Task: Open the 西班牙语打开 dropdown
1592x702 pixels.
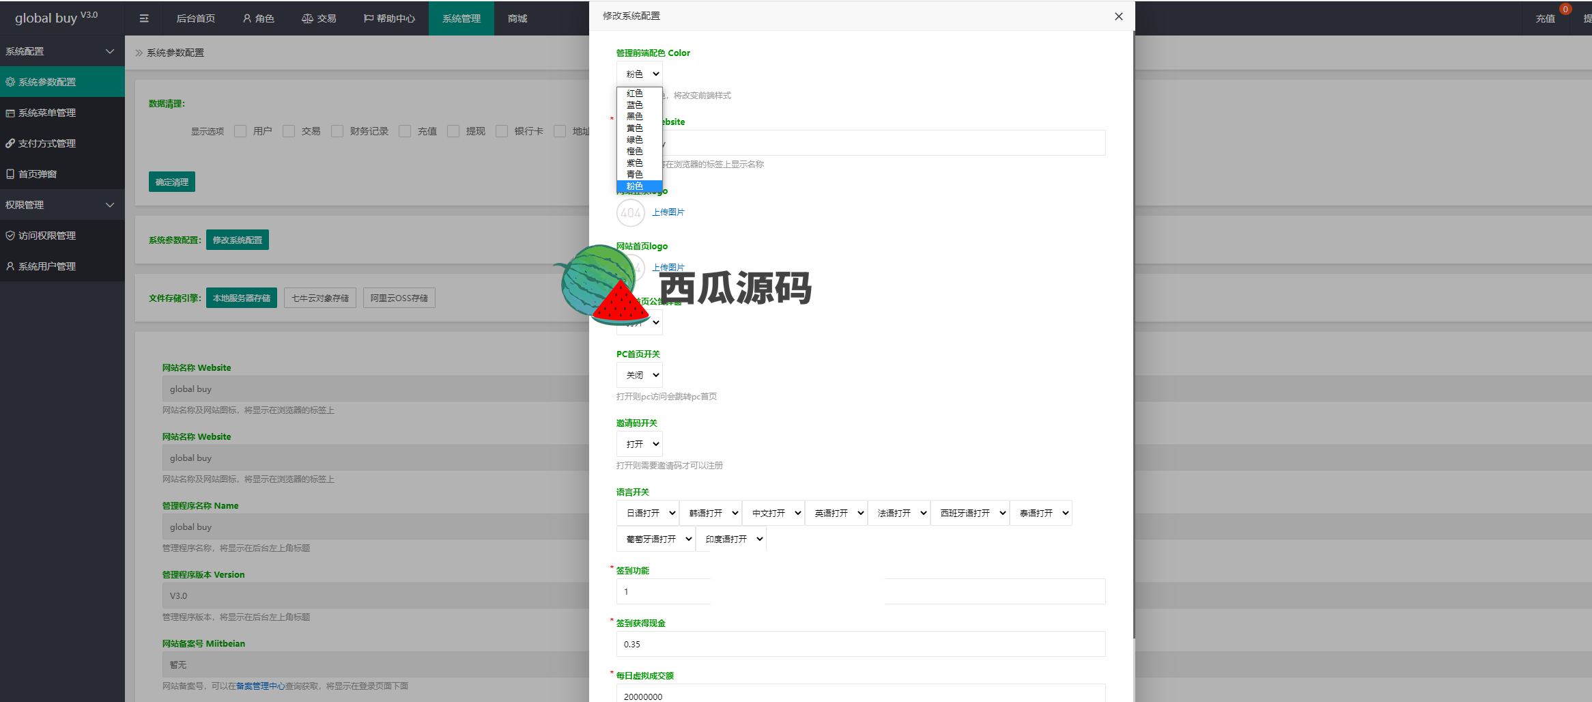Action: 970,513
